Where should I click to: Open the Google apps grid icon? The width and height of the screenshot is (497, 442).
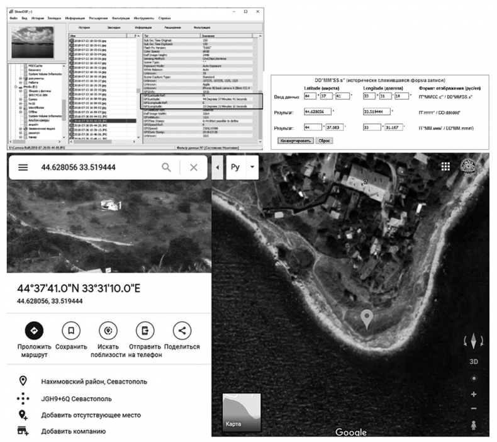click(x=445, y=166)
